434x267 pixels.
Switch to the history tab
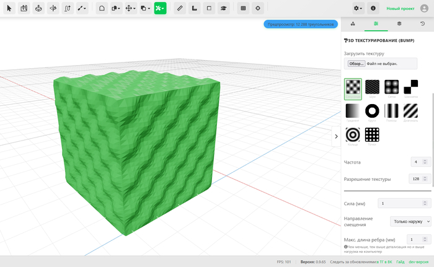click(x=422, y=24)
